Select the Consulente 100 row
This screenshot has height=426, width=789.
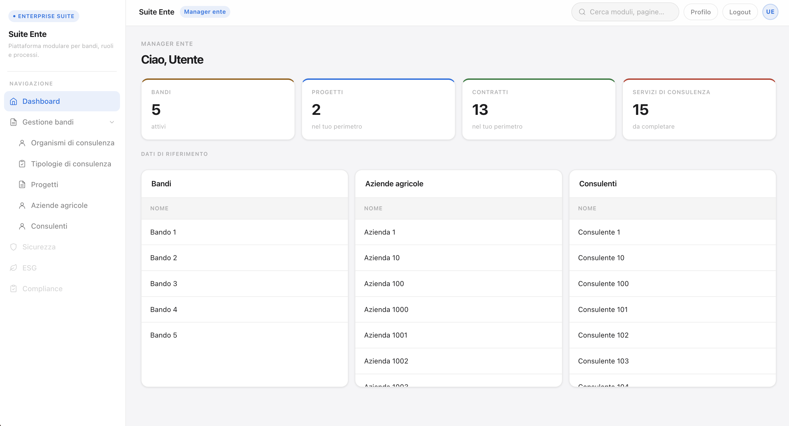(x=672, y=284)
